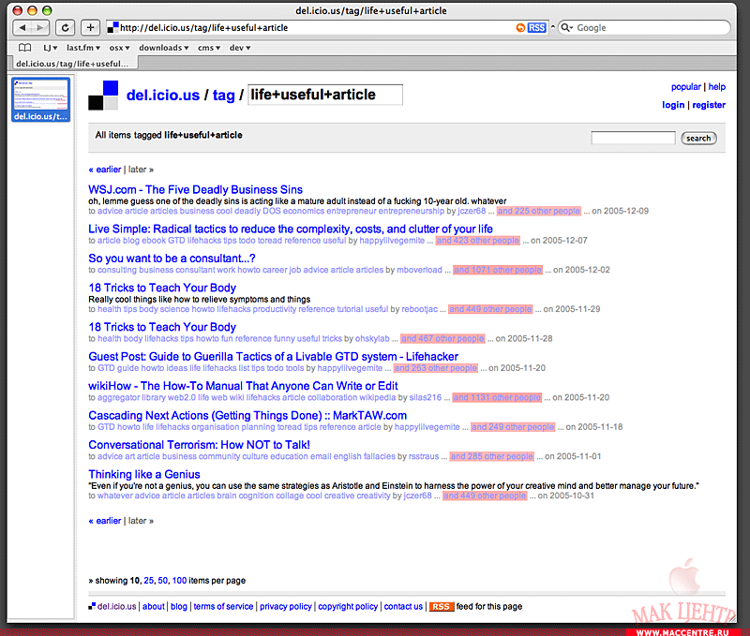750x636 pixels.
Task: Open Cascading Next Actions MarkTAW link
Action: coord(247,415)
